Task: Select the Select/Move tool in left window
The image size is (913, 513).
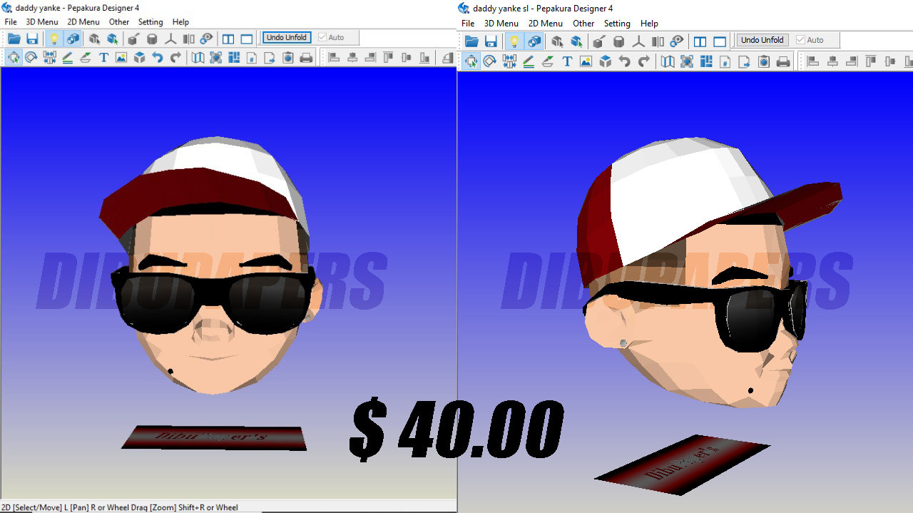Action: coord(14,58)
